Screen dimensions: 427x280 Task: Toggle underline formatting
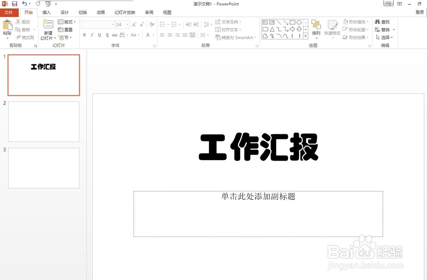tap(99, 35)
